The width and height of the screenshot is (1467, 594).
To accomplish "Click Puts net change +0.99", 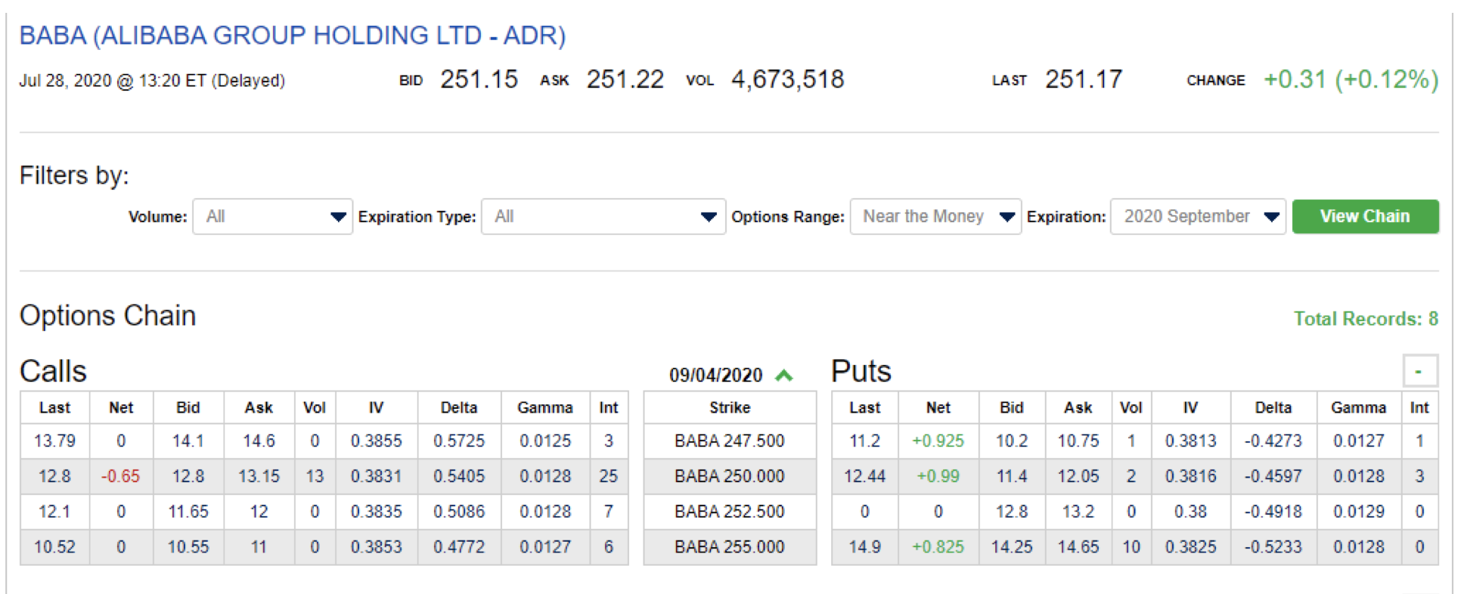I will [x=938, y=476].
